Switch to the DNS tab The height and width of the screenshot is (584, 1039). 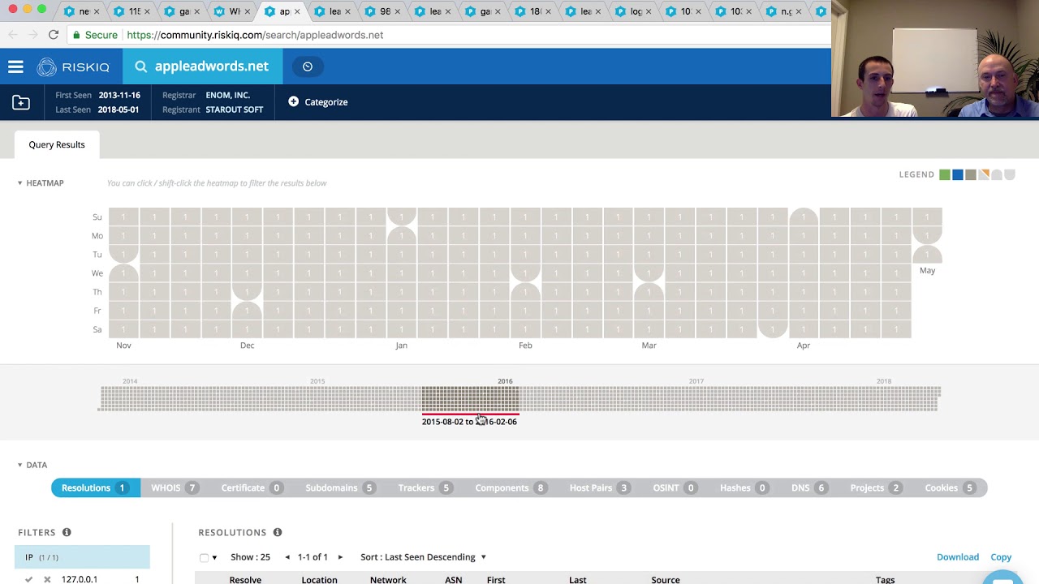coord(808,487)
